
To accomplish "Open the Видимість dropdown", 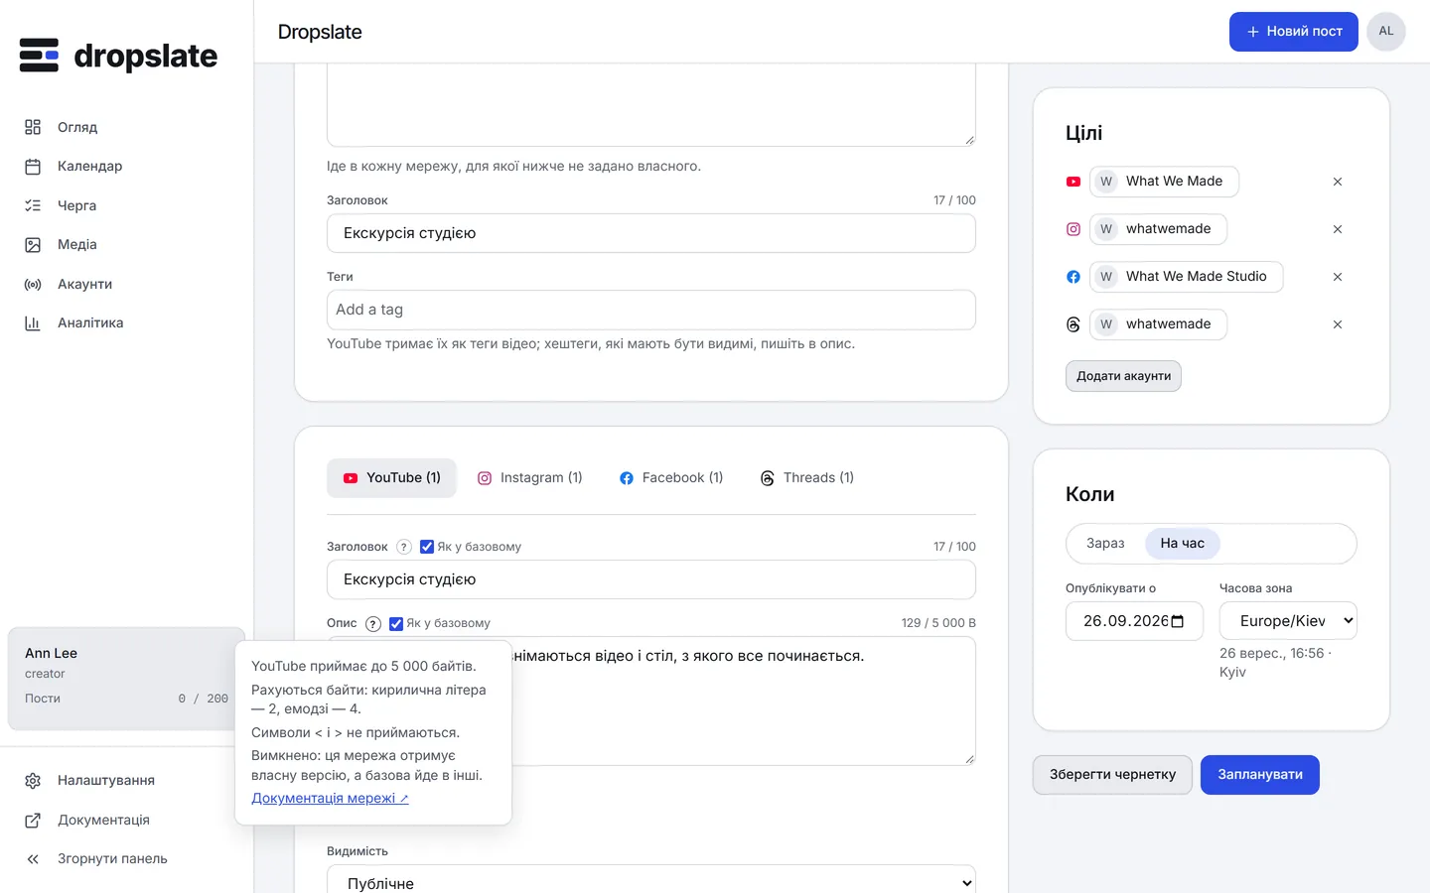I will pyautogui.click(x=651, y=883).
